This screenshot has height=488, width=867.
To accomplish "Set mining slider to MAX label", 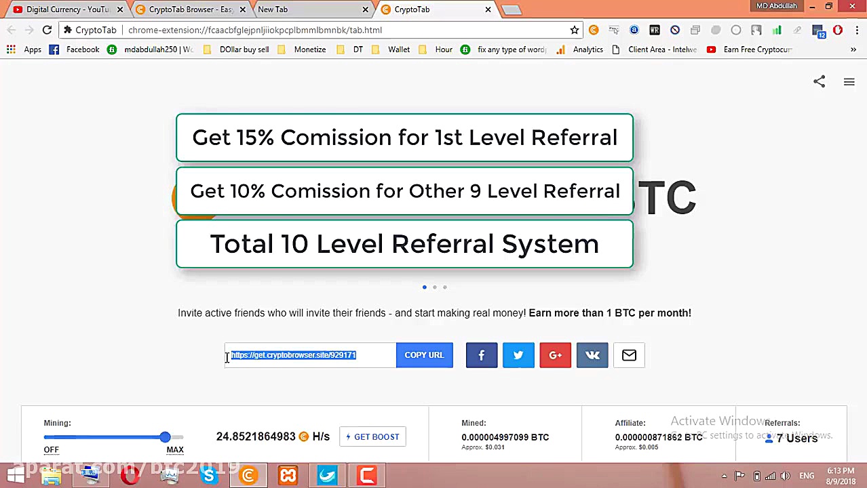I will click(x=175, y=450).
